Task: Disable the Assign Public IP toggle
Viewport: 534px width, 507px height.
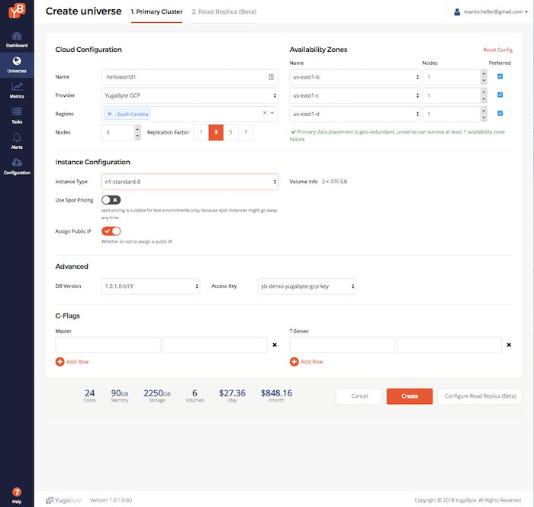Action: pyautogui.click(x=111, y=231)
